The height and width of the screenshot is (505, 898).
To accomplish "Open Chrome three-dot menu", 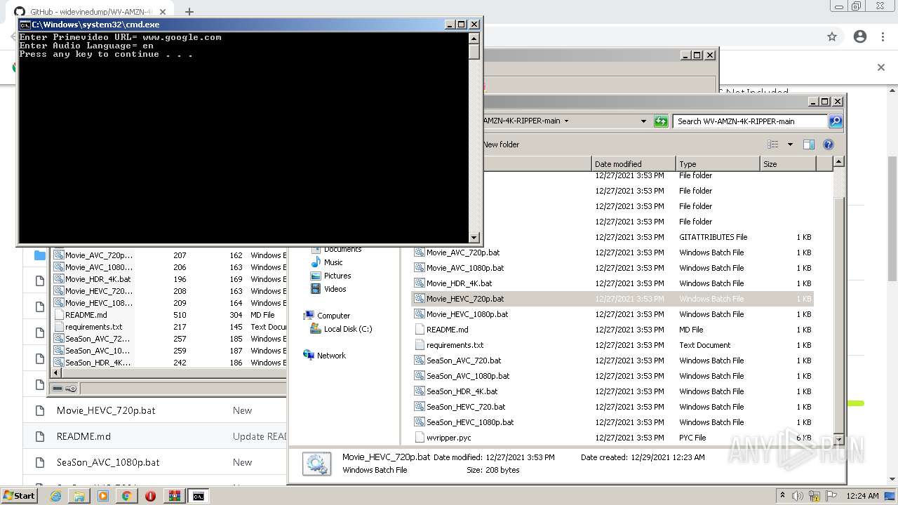I will (883, 36).
